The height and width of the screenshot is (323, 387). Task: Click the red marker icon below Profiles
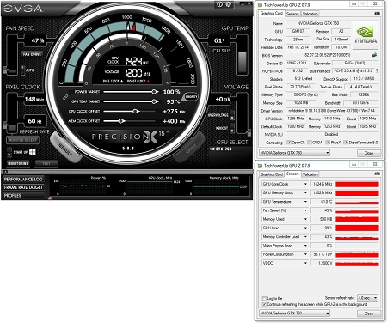pyautogui.click(x=50, y=198)
